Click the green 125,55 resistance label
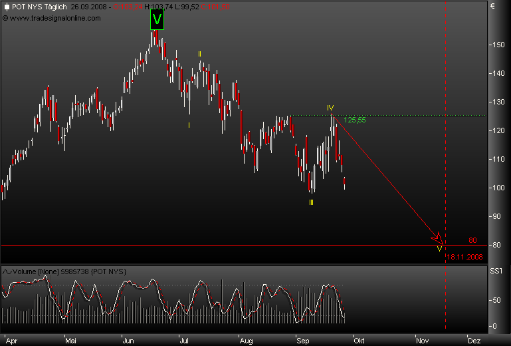 [355, 120]
